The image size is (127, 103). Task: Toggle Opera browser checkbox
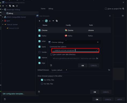39,47
